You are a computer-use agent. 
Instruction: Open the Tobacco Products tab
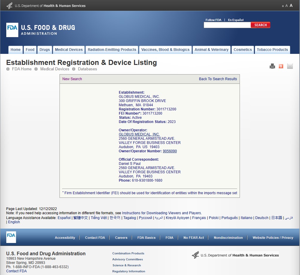(272, 50)
